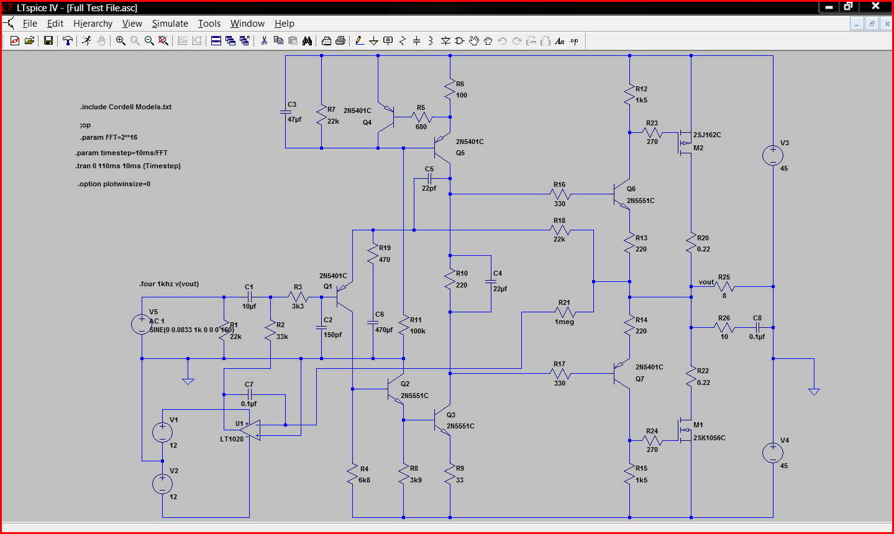Restore the inner schematic document window
The image size is (894, 534).
tap(872, 24)
